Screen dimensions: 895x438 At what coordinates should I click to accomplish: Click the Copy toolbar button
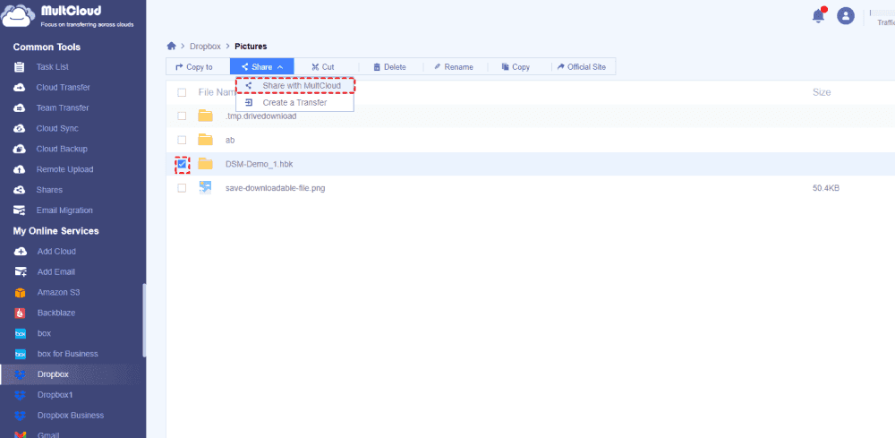(x=516, y=67)
